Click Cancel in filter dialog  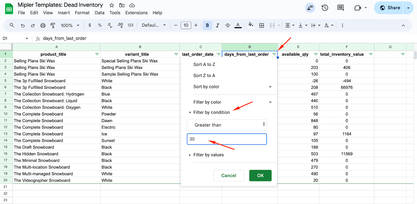[229, 175]
